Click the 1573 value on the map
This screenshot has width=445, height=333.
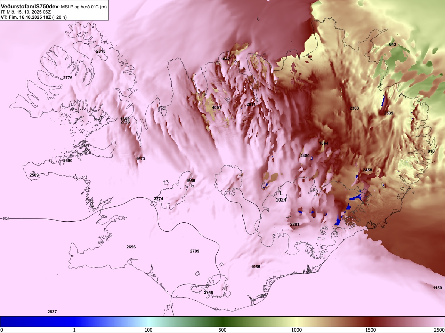[x=140, y=159]
